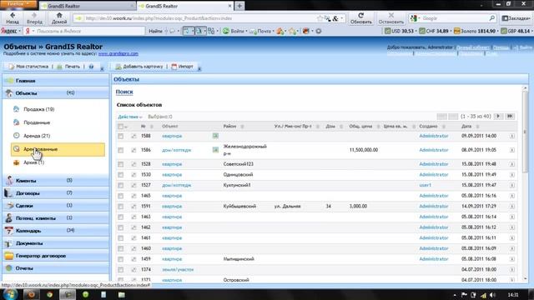Sort the table by Район column
This screenshot has width=534, height=300.
pos(230,126)
